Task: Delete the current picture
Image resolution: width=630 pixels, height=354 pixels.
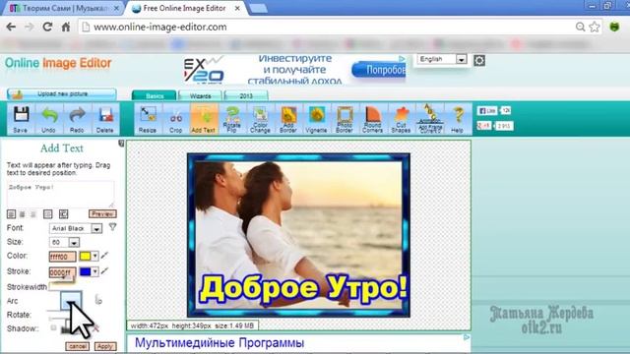Action: pos(105,119)
